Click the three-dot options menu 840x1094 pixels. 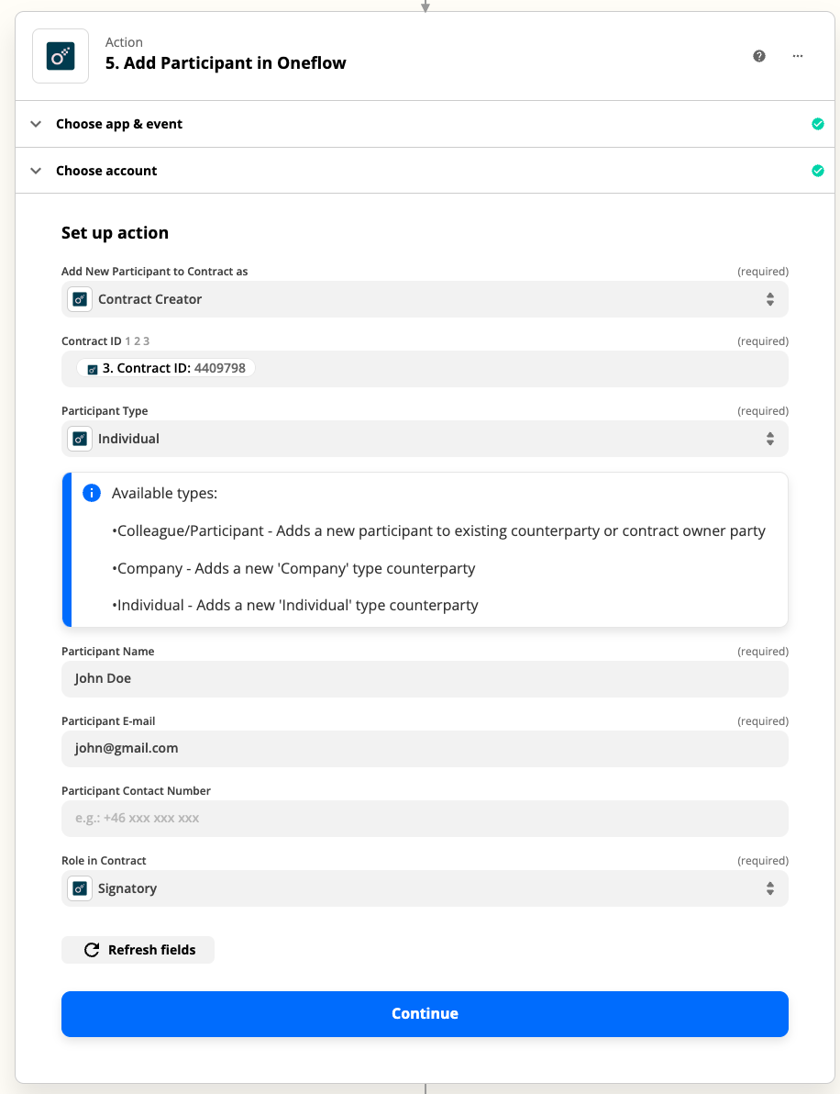(x=797, y=56)
